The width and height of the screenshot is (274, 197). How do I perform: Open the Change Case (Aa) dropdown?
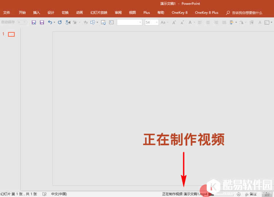164,22
